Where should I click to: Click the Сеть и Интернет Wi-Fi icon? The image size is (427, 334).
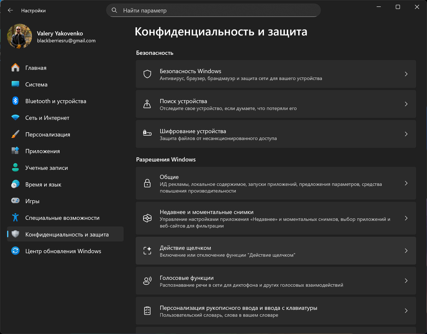[x=15, y=118]
